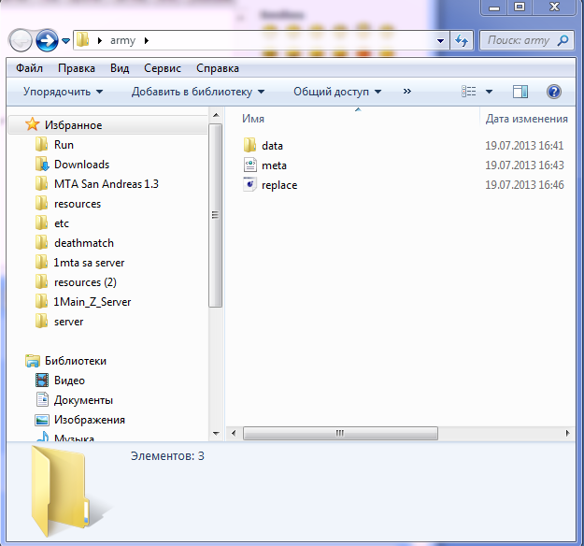Open the Файл menu
The image size is (584, 546).
tap(29, 68)
